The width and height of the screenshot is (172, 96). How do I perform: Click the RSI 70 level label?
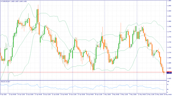pyautogui.click(x=168, y=85)
